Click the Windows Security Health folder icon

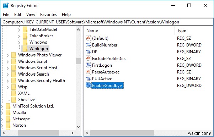(x=14, y=81)
